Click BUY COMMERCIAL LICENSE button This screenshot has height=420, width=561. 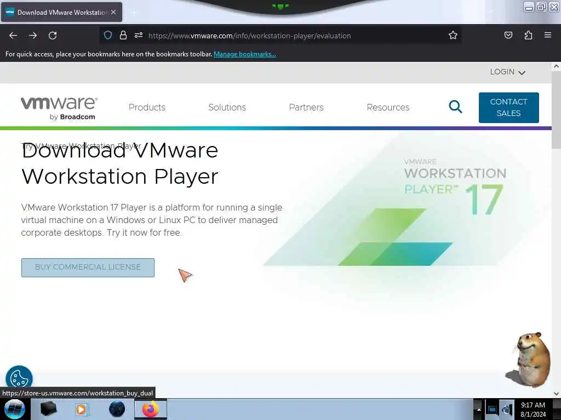pos(88,267)
